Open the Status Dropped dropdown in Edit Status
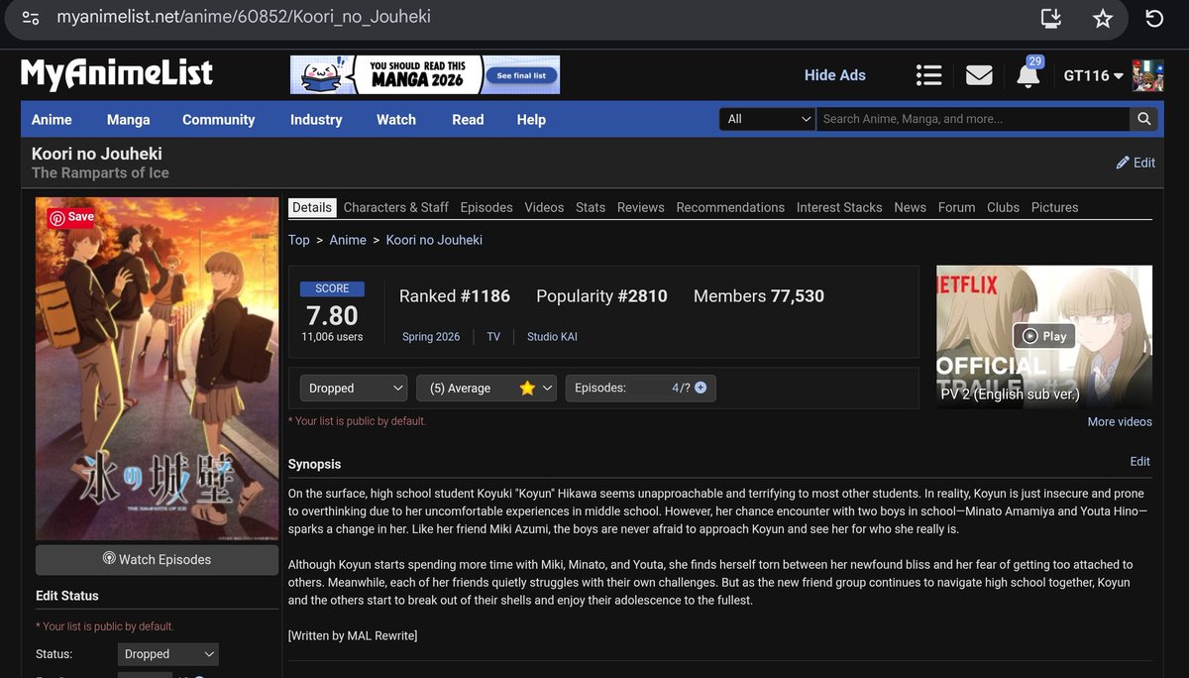This screenshot has width=1189, height=678. click(167, 654)
